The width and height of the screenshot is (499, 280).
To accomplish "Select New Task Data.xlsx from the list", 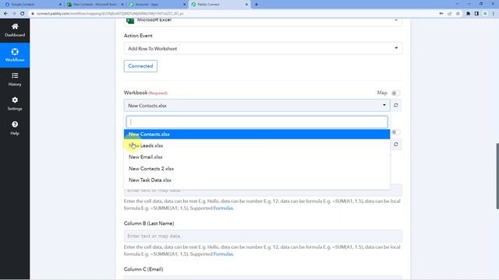I will [257, 180].
